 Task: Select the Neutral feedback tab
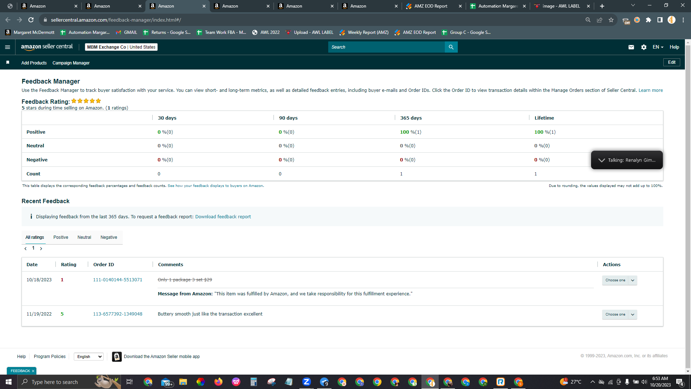tap(84, 237)
